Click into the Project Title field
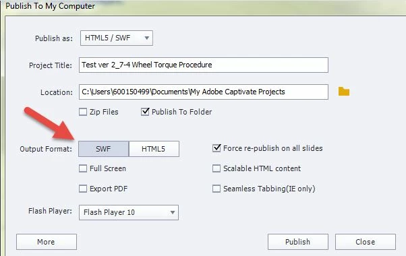Image resolution: width=406 pixels, height=256 pixels. pyautogui.click(x=204, y=65)
